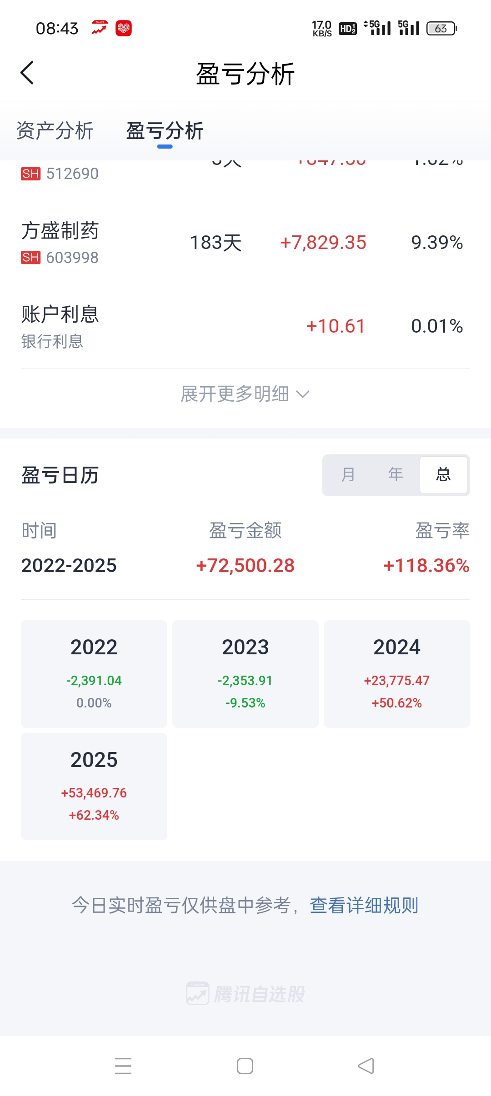Switch to 资产分析 tab
The image size is (491, 1096).
(55, 131)
